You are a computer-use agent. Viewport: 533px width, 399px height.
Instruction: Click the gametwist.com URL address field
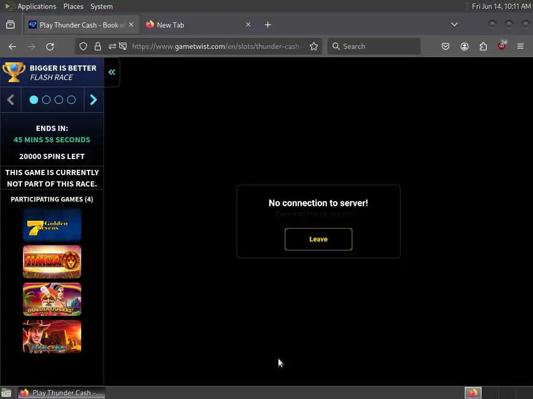click(x=218, y=46)
